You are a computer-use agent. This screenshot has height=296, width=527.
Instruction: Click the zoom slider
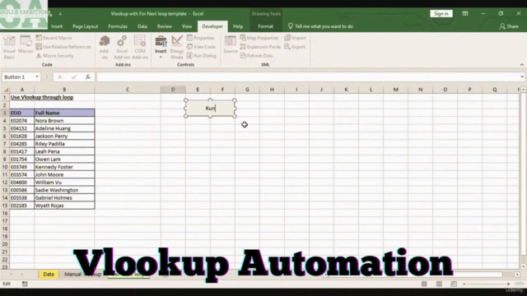[x=486, y=284]
